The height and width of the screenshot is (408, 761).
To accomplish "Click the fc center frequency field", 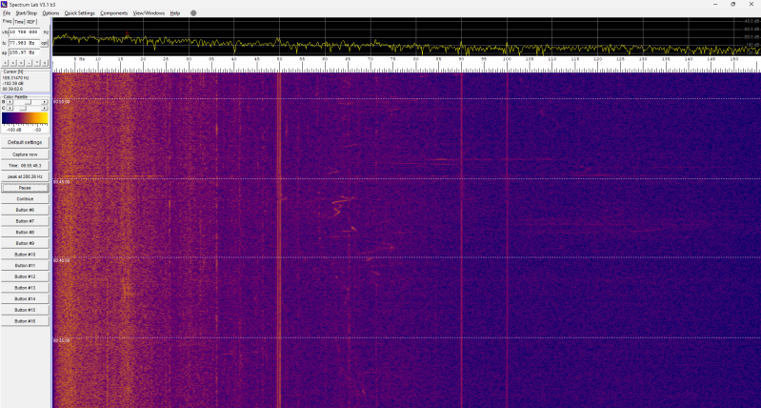I will click(24, 43).
